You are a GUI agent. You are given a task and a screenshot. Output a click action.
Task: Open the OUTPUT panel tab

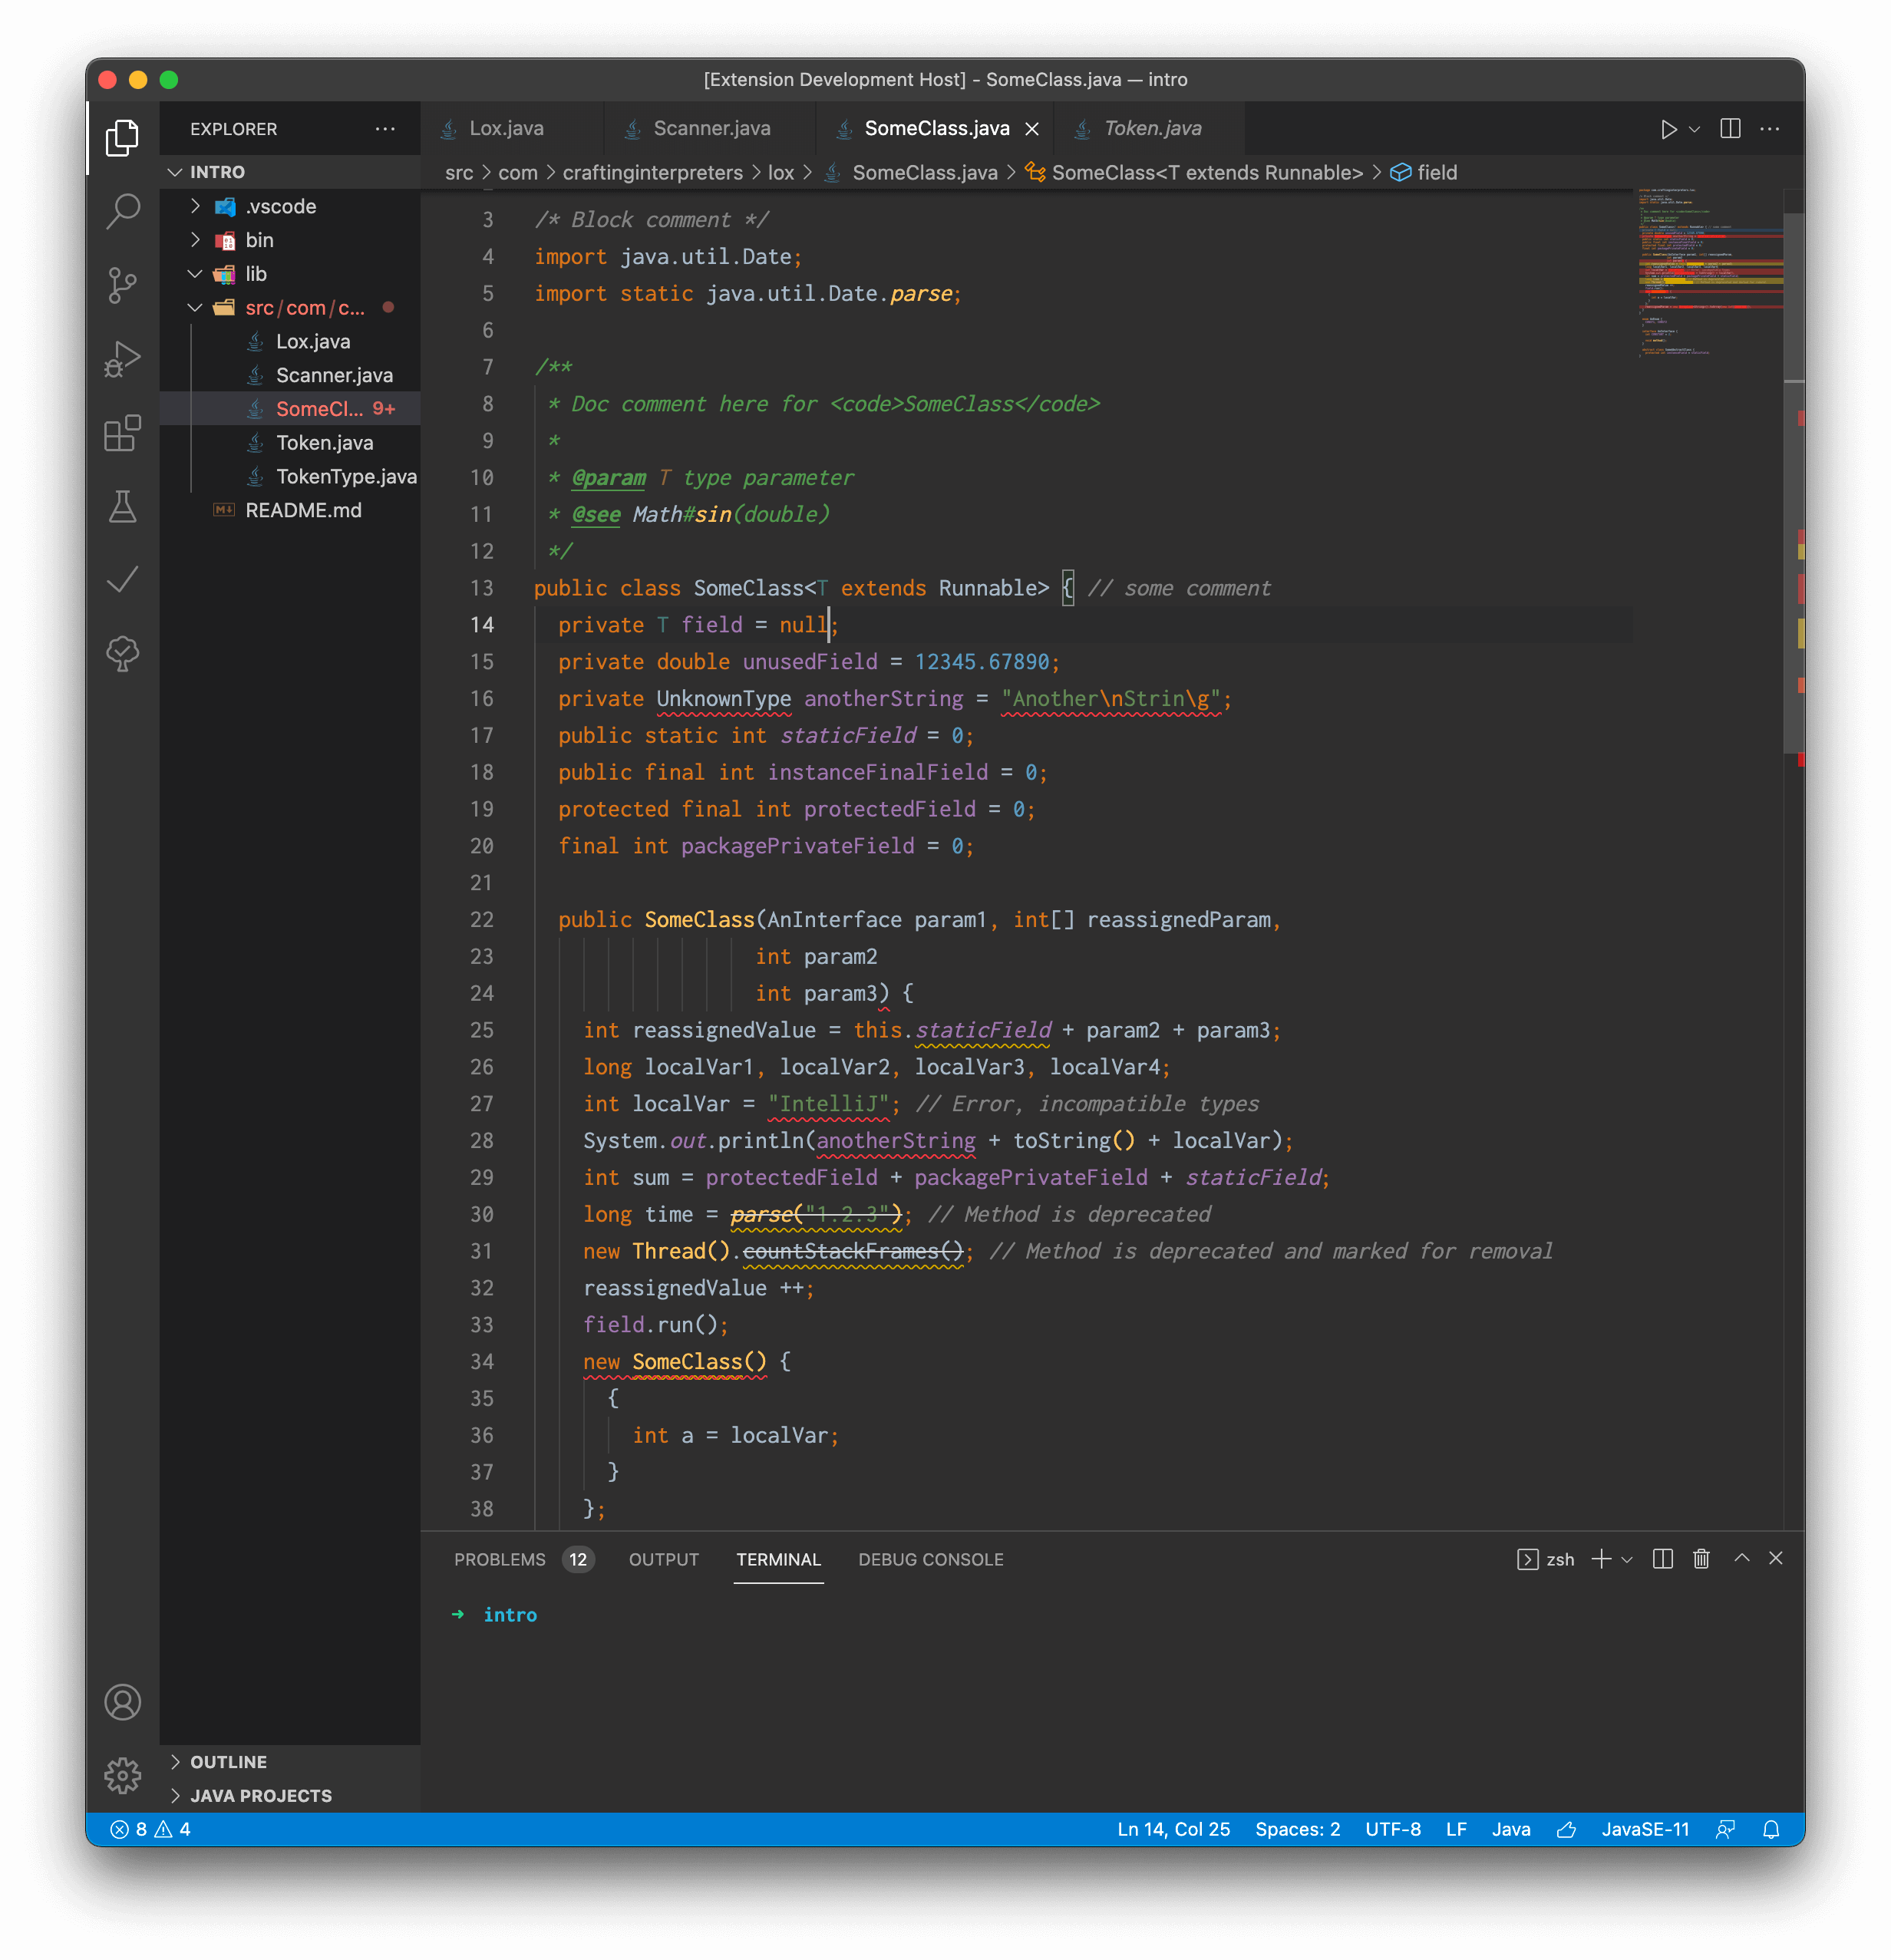coord(664,1559)
